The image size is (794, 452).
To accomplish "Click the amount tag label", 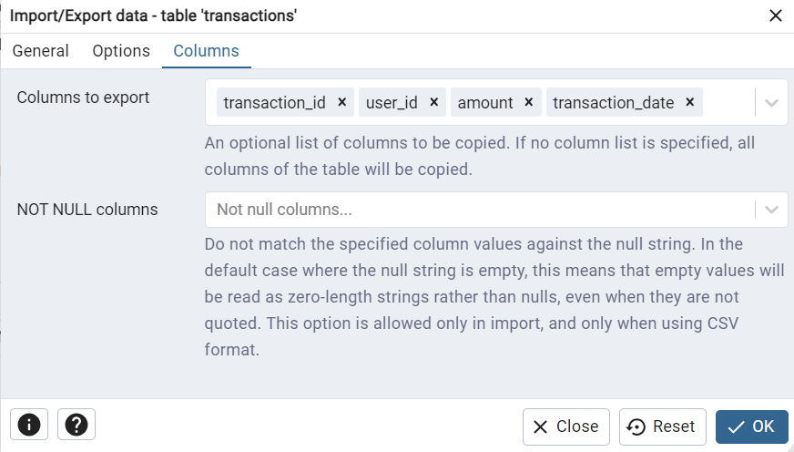I will 485,103.
